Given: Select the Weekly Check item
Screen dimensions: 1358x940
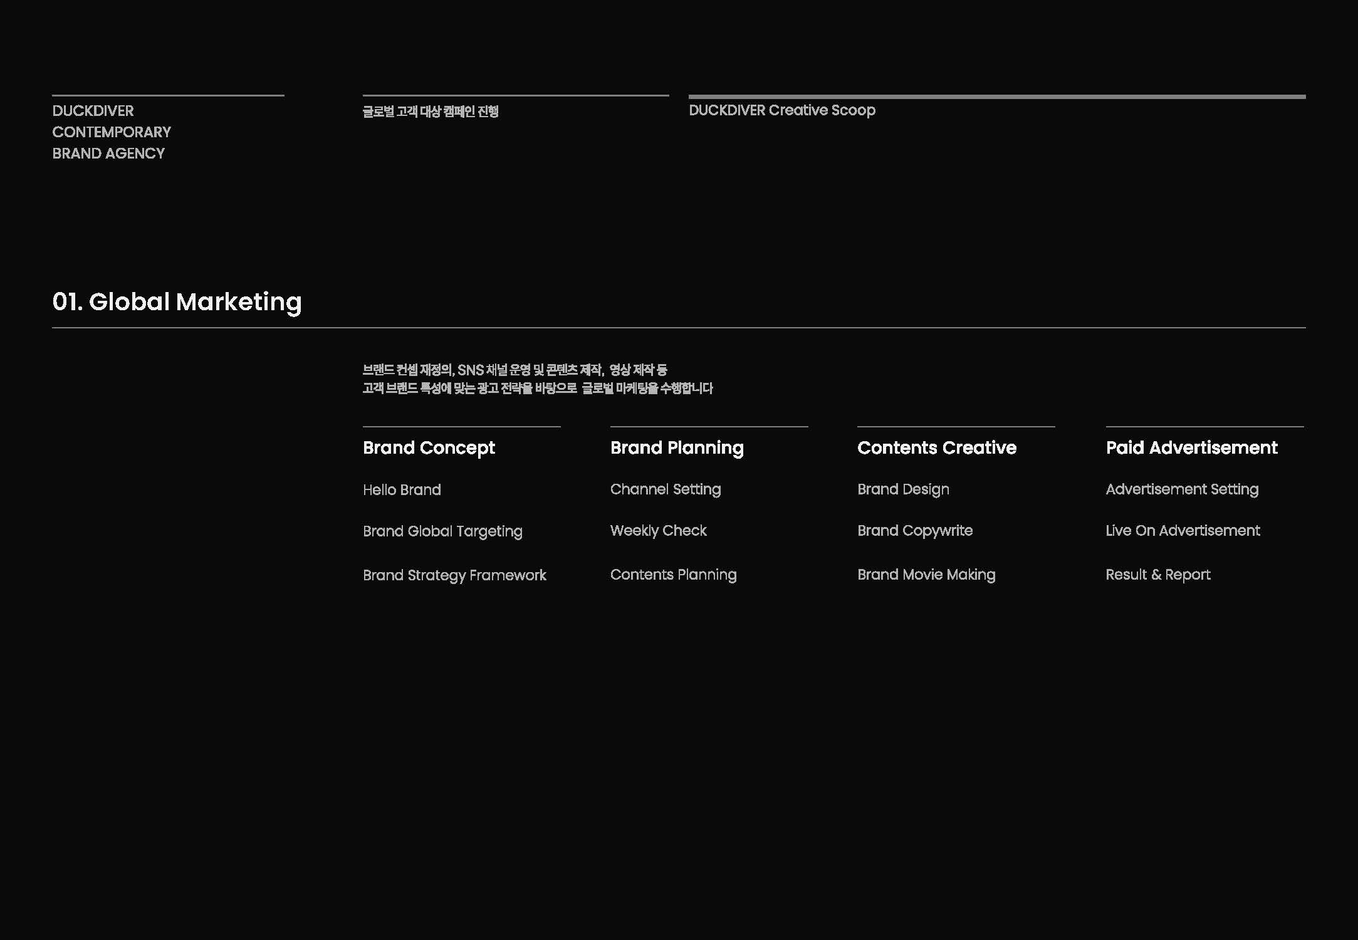Looking at the screenshot, I should [658, 531].
